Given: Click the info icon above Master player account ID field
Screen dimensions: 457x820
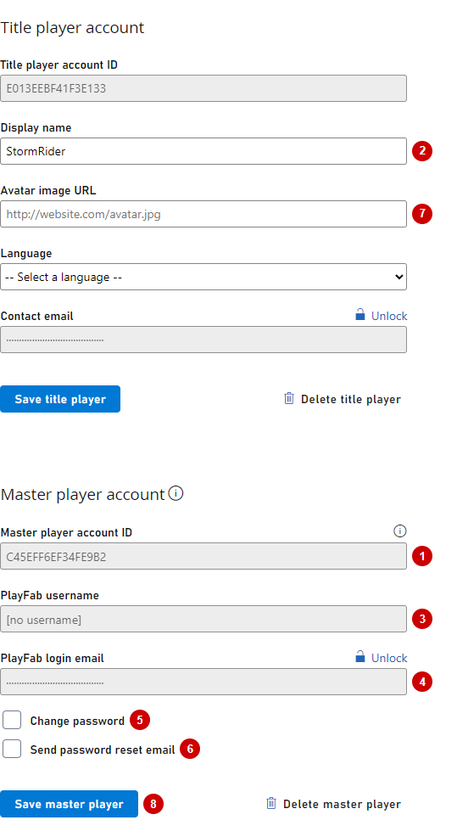Looking at the screenshot, I should pos(399,531).
